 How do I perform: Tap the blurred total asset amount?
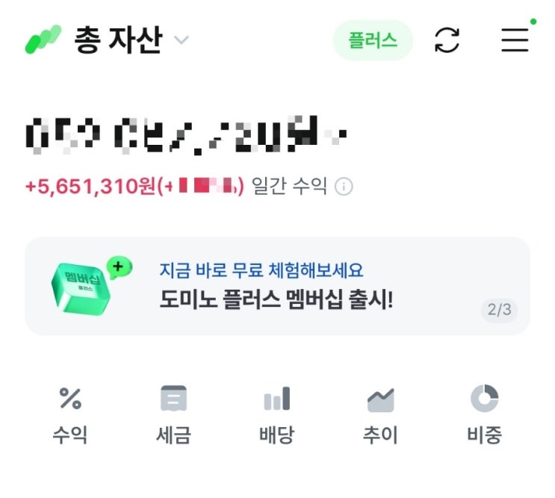tap(186, 135)
